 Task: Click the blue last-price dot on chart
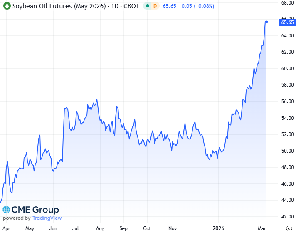266,22
